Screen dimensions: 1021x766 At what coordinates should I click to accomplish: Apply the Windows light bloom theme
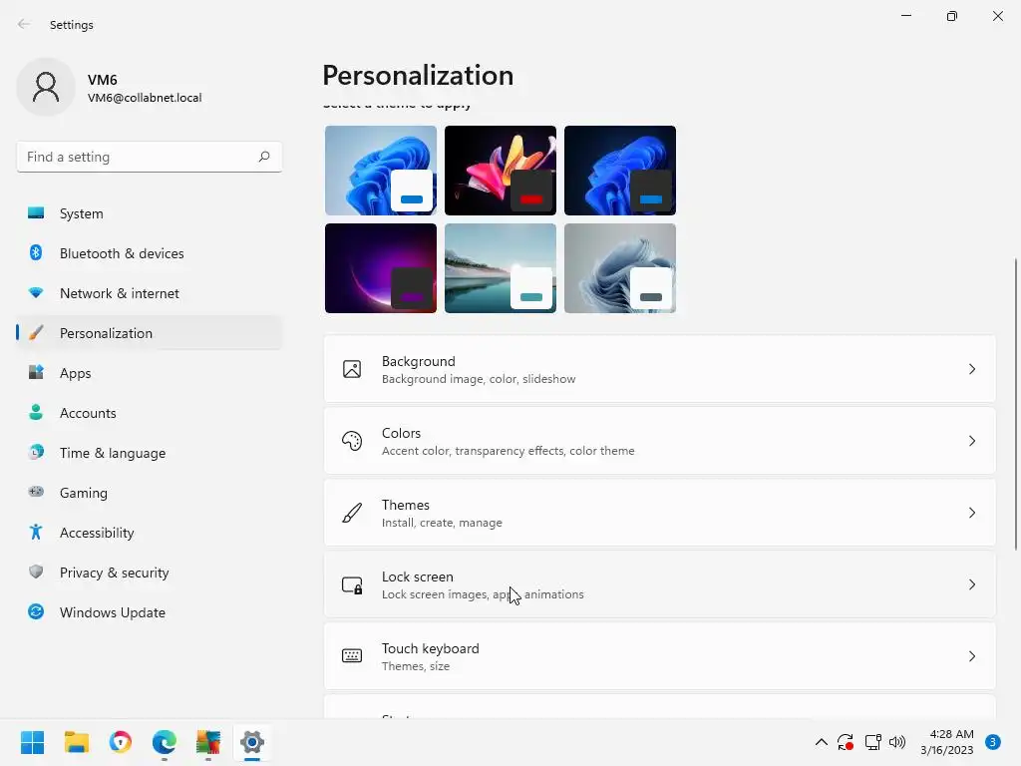click(x=381, y=170)
